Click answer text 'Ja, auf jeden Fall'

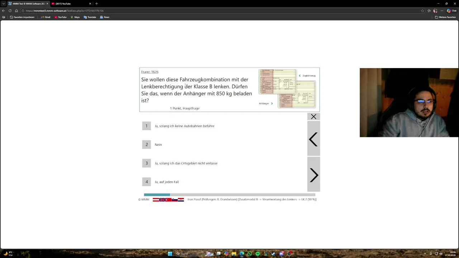pos(167,182)
